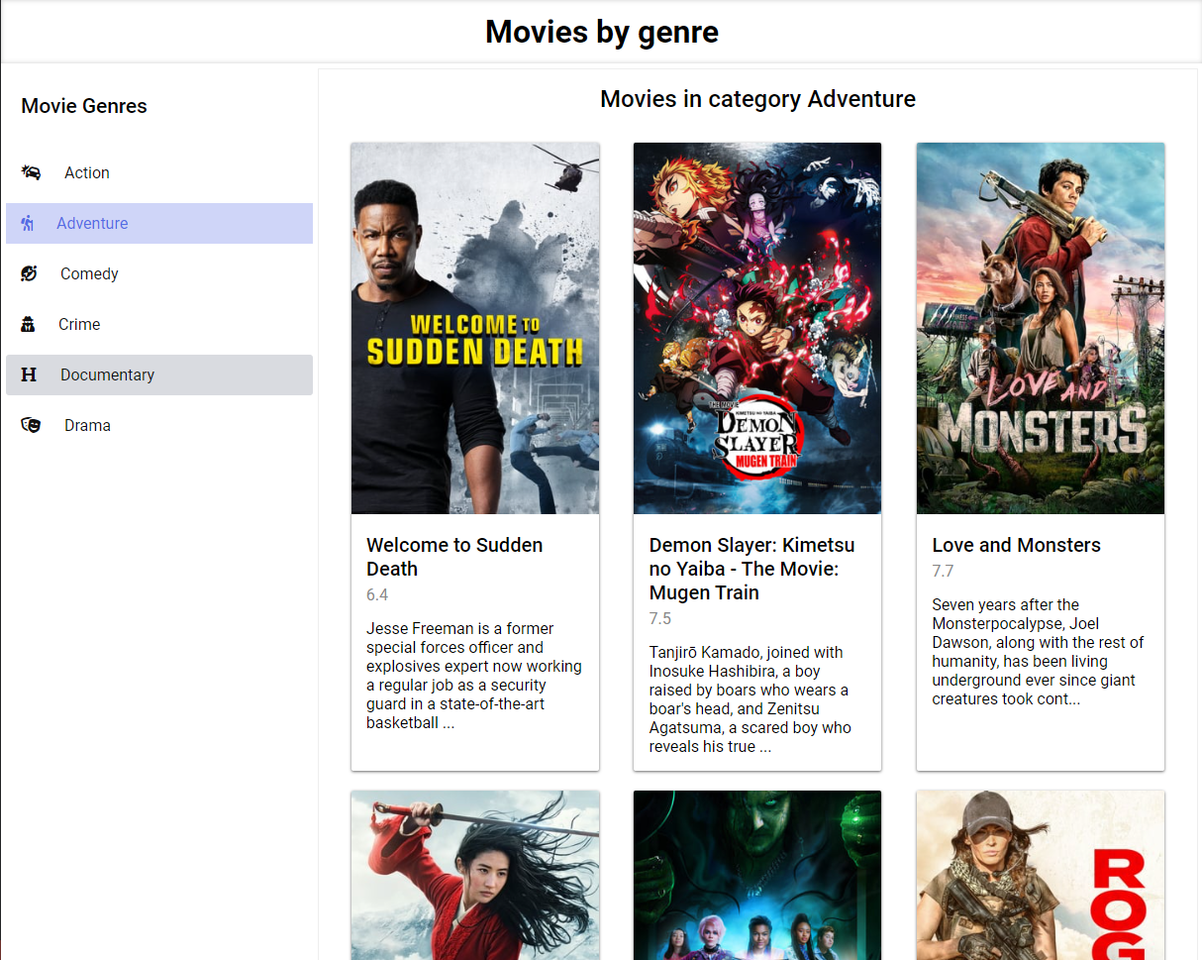Click the Rogue movie poster
The height and width of the screenshot is (960, 1202).
pos(1041,875)
